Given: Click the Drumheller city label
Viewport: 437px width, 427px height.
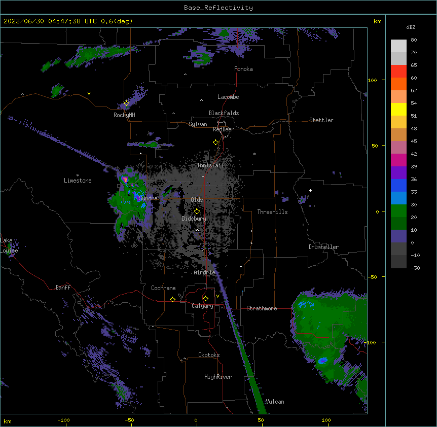Looking at the screenshot, I should [x=323, y=247].
